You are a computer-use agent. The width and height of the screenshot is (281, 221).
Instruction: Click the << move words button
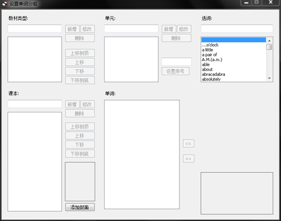coord(189,144)
